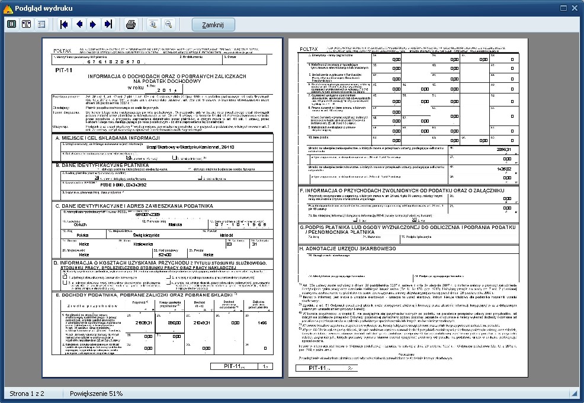The height and width of the screenshot is (403, 584).
Task: Select the first page preview of PIT-11
Action: 162,208
